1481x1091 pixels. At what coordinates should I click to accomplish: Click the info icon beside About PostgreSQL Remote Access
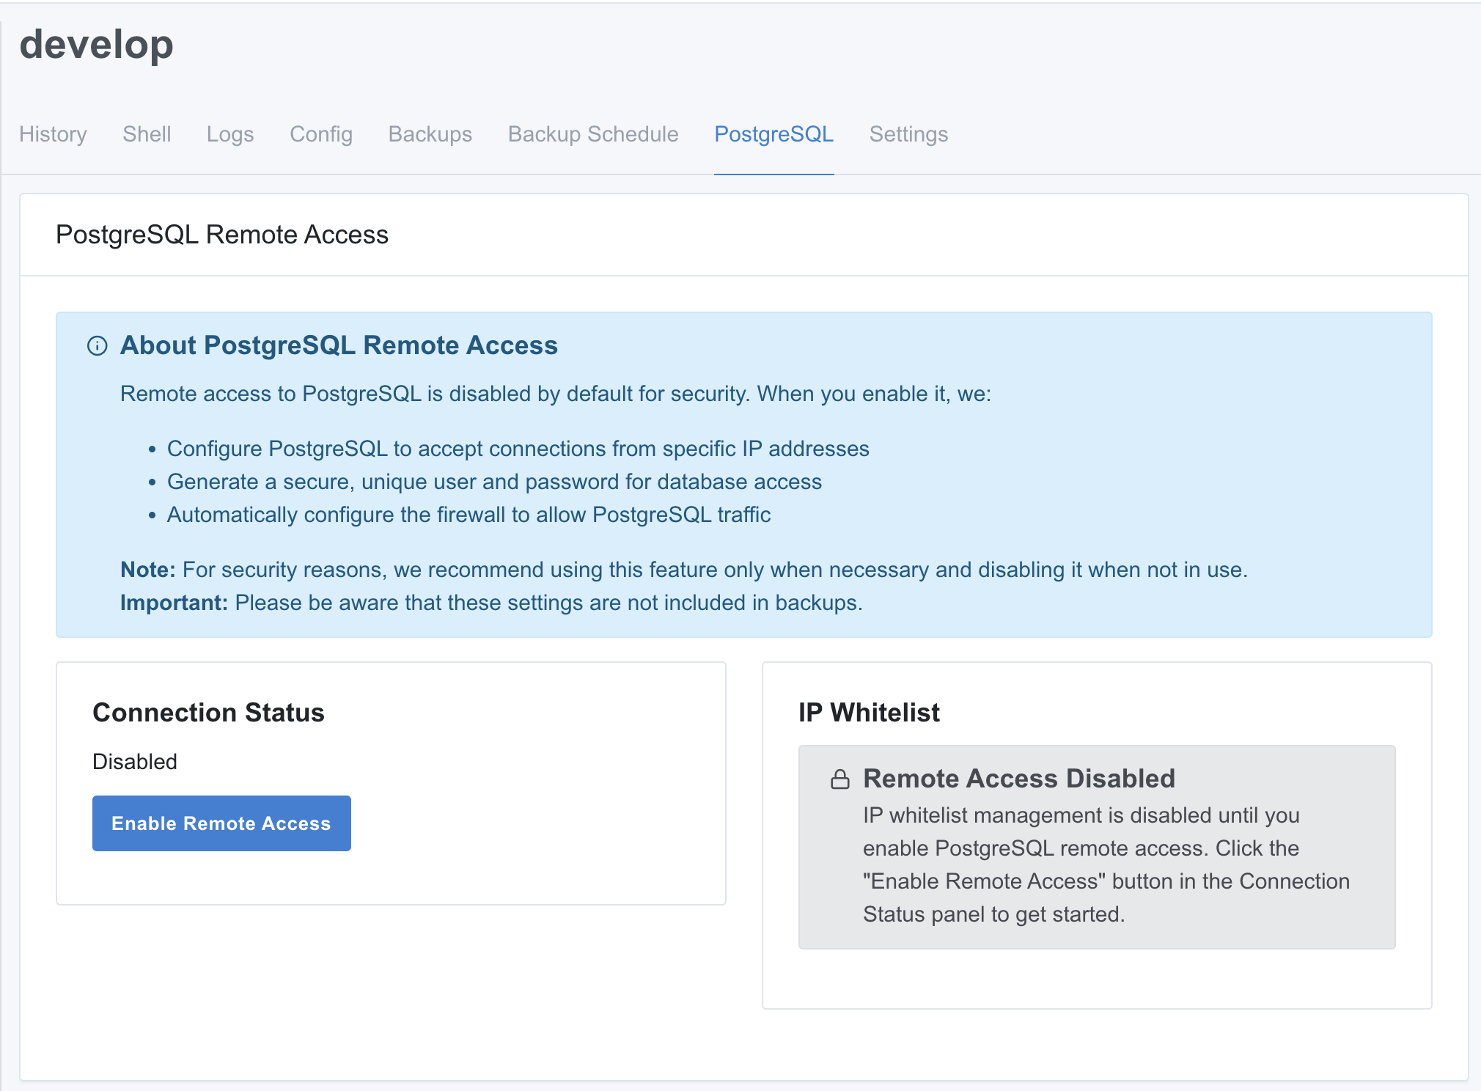point(98,346)
